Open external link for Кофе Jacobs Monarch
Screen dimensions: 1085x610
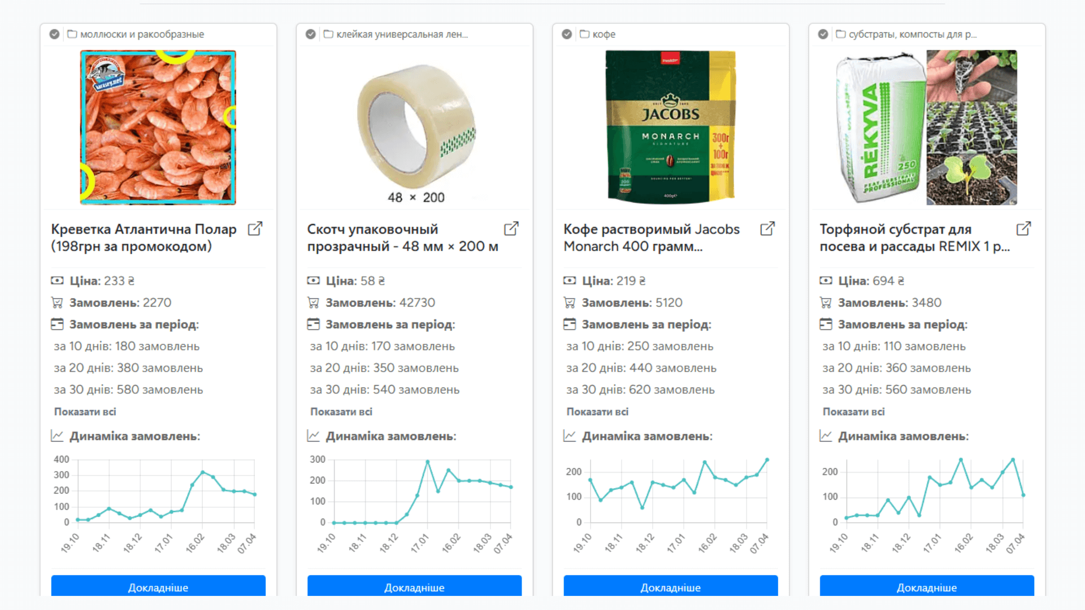[767, 229]
